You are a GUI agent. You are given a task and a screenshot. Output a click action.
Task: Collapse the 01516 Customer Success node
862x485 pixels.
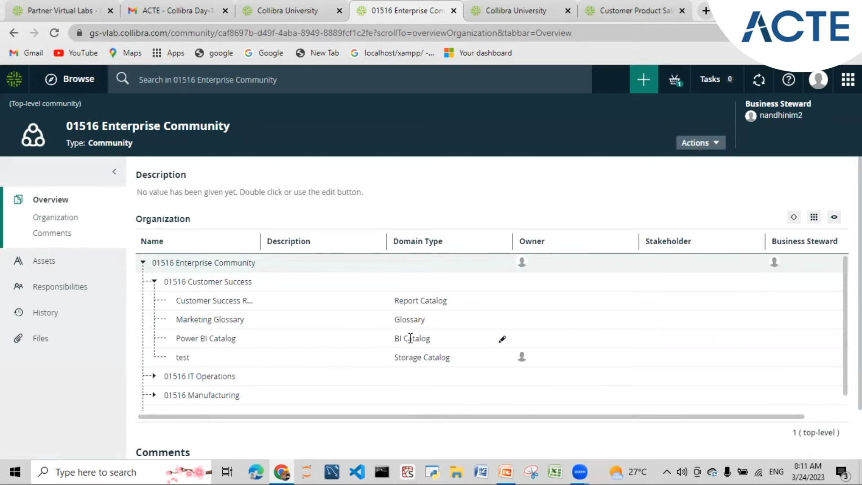154,282
